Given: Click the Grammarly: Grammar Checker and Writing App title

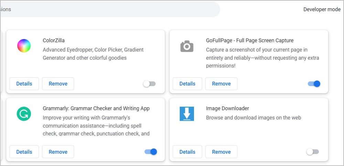Looking at the screenshot, I should (x=96, y=108).
